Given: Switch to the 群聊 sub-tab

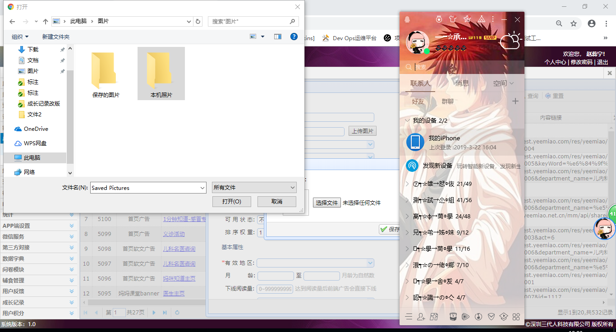Looking at the screenshot, I should pos(448,101).
